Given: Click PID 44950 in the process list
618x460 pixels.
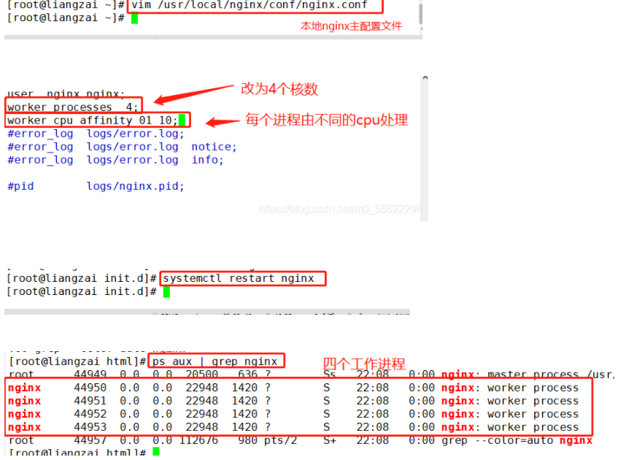Looking at the screenshot, I should tap(90, 388).
